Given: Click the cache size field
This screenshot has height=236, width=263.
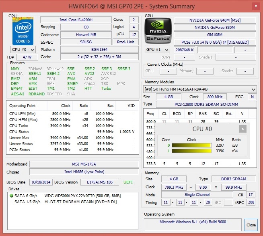Looking at the screenshot, I should 99,57.
